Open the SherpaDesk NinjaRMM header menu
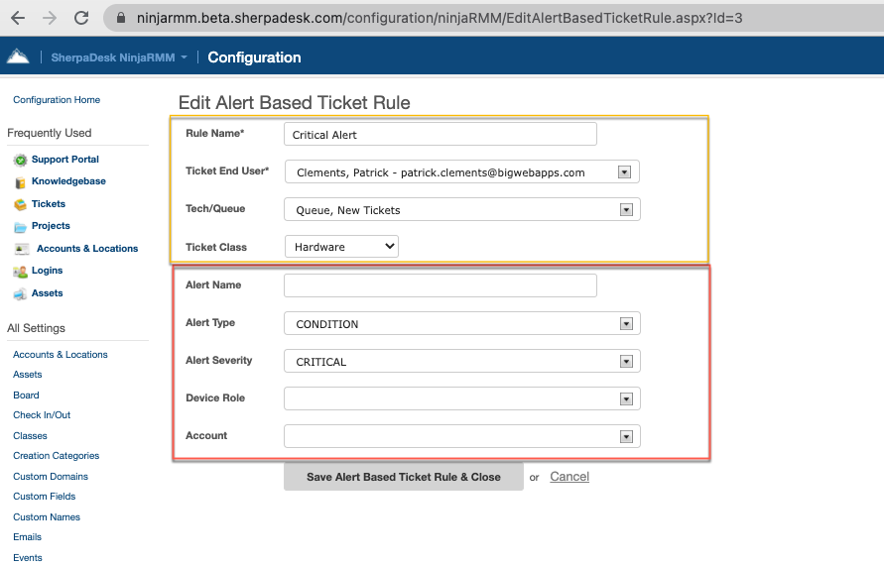The image size is (884, 566). pos(119,57)
